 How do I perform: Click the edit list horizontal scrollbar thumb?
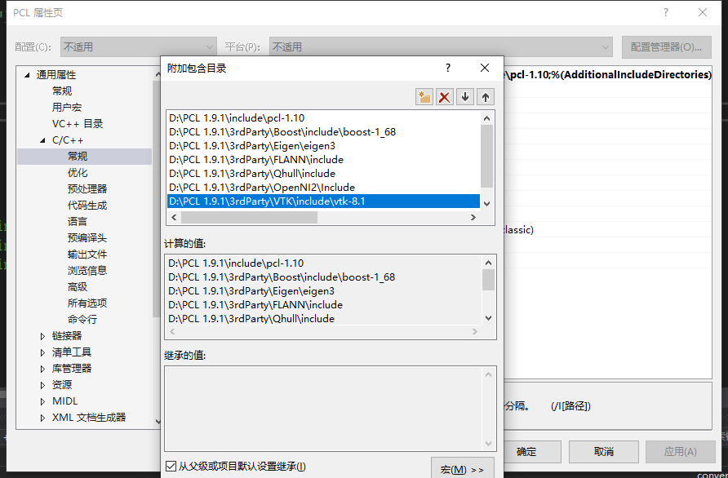point(249,217)
